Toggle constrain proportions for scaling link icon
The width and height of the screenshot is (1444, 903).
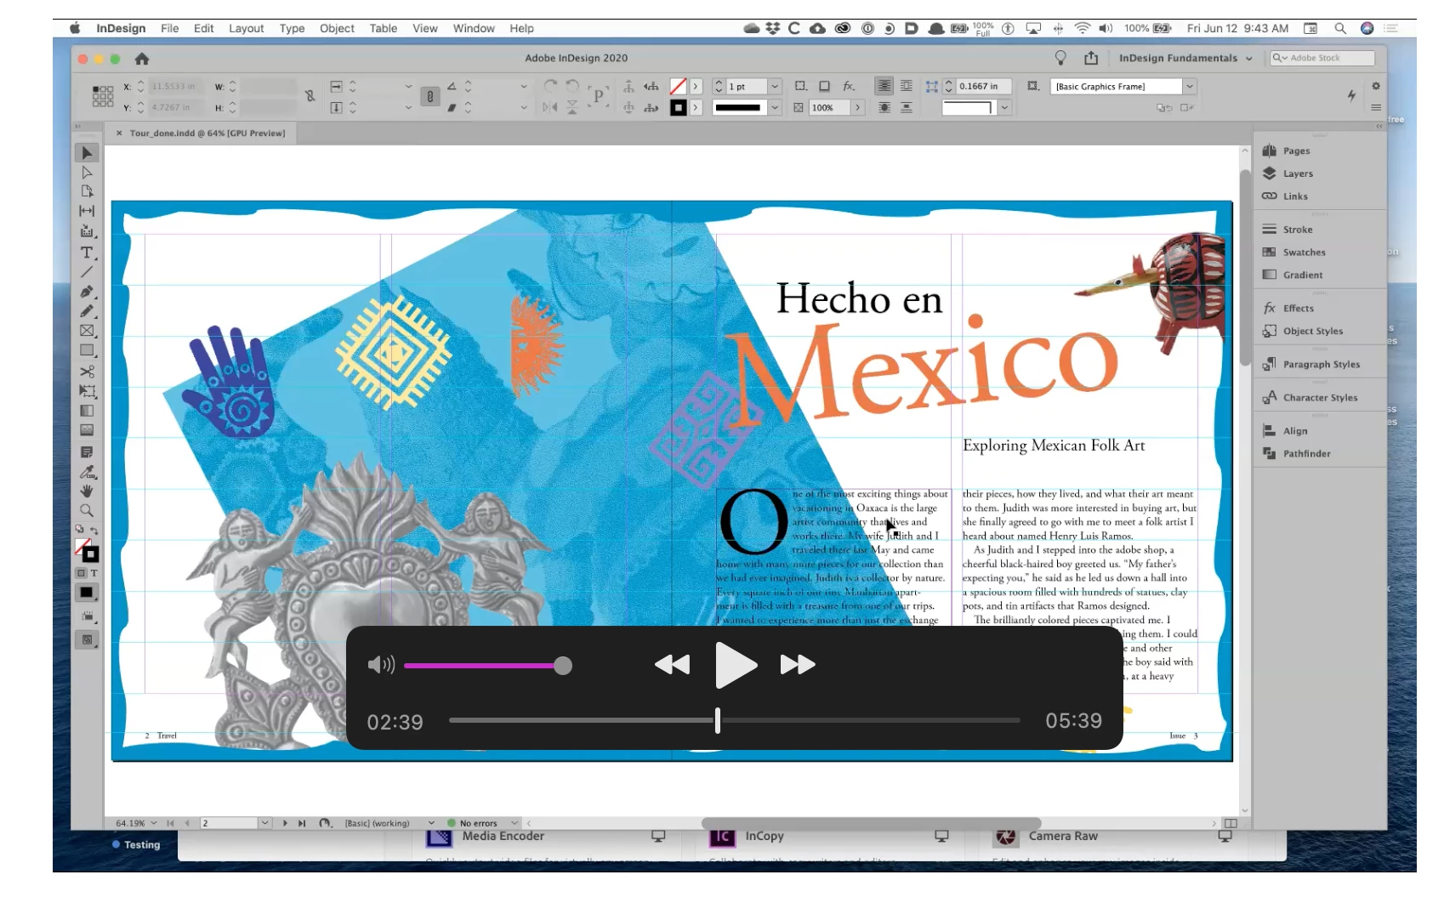(x=430, y=96)
